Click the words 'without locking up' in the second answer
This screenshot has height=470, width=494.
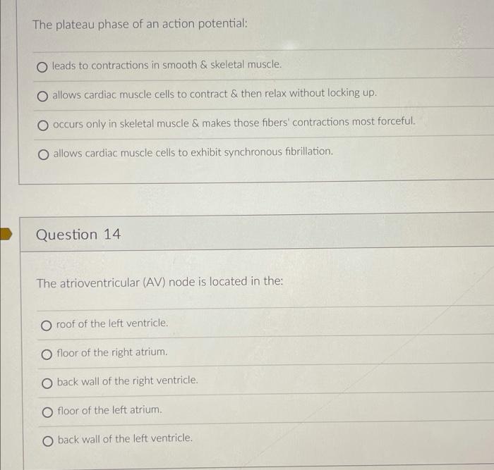[x=333, y=93]
